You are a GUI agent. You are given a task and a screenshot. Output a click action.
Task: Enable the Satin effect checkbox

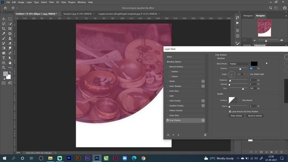167,96
